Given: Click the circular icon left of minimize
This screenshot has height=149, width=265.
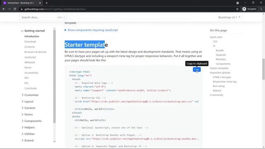Looking at the screenshot, I should pos(237,3).
